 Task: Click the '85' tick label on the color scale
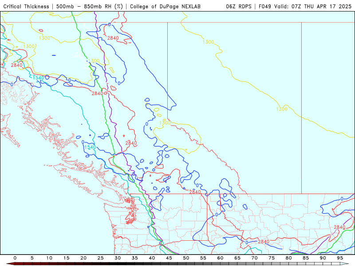(306, 258)
